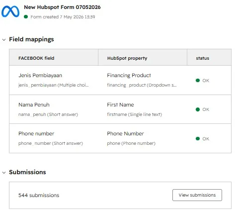236x213 pixels.
Task: Collapse the Field mappings section chevron
Action: click(4, 40)
